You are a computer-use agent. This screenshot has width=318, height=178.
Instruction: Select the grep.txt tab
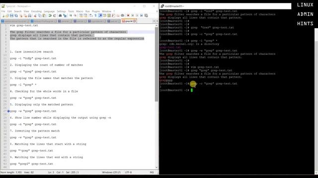pos(129,21)
